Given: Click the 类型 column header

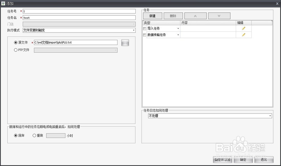Looking at the screenshot, I should tap(162, 23).
